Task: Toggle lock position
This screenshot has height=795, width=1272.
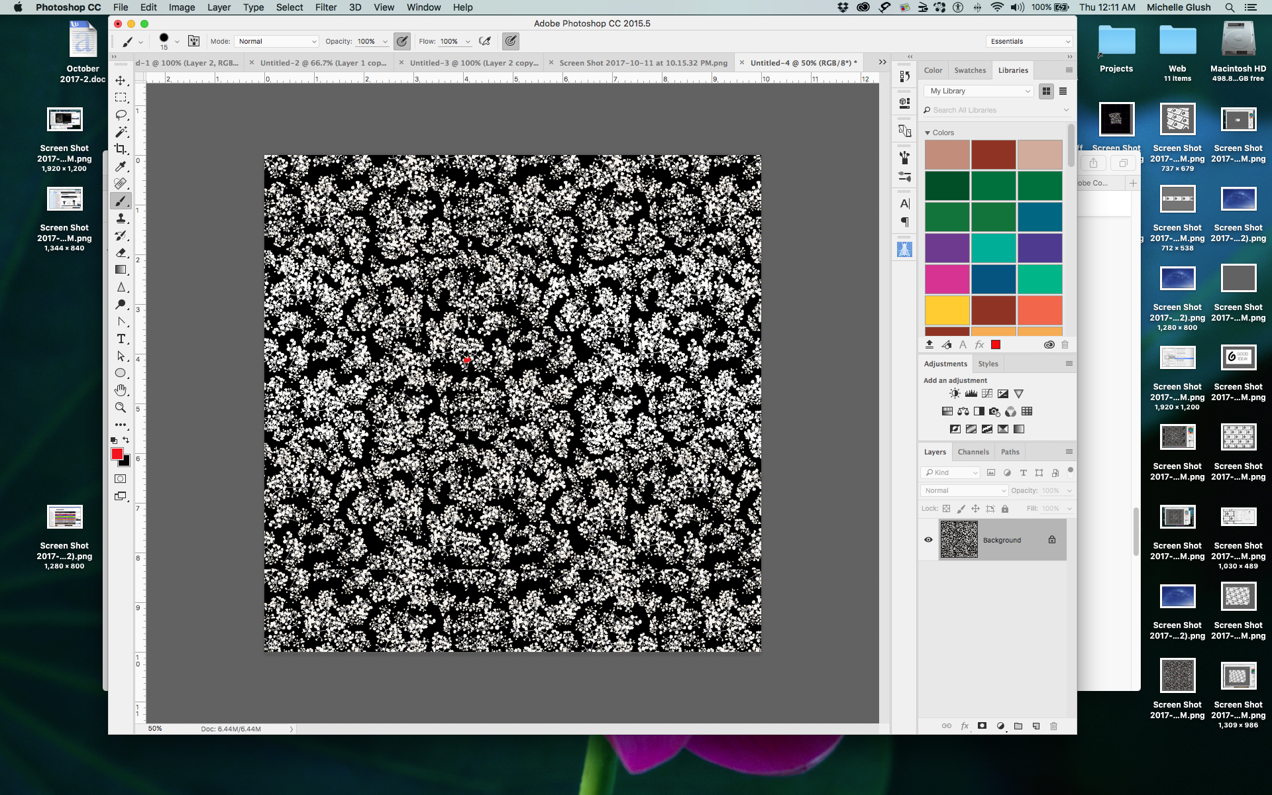Action: coord(975,509)
